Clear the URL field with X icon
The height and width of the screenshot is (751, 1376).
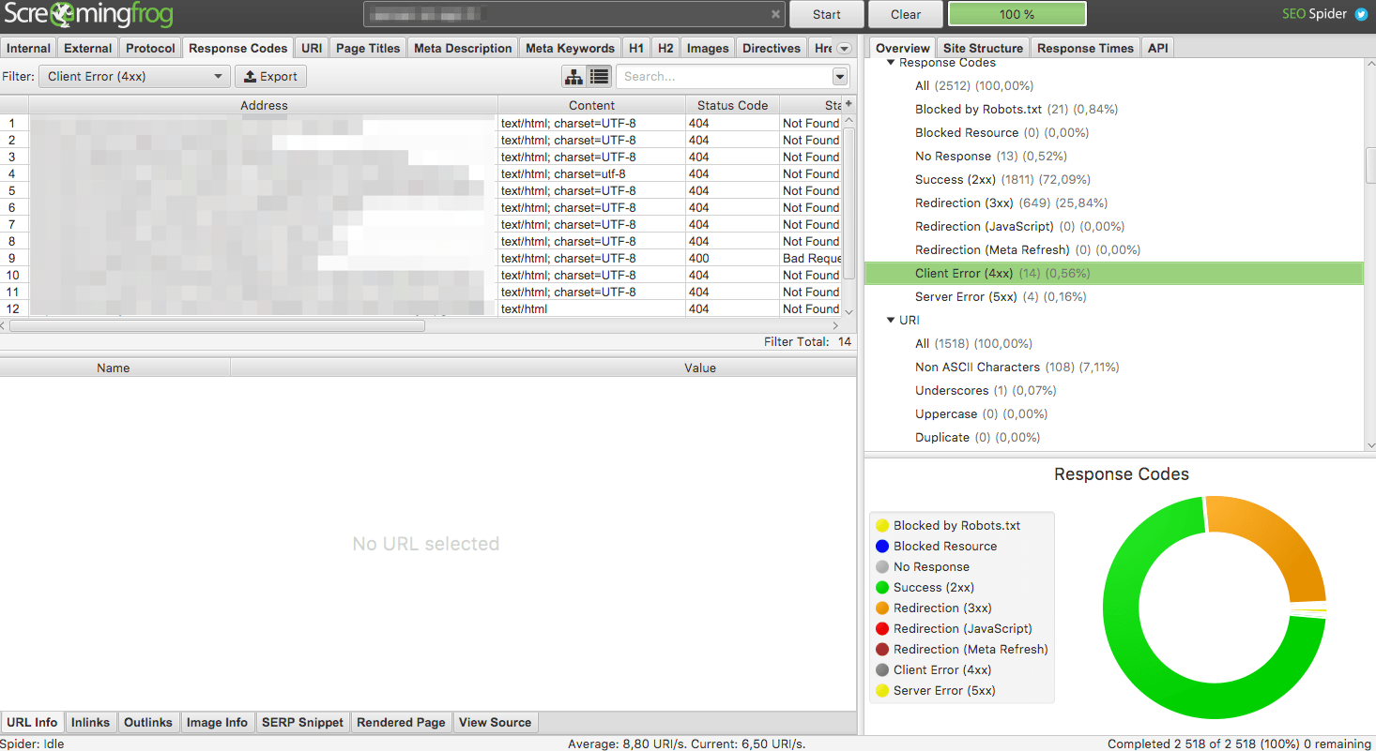tap(775, 15)
